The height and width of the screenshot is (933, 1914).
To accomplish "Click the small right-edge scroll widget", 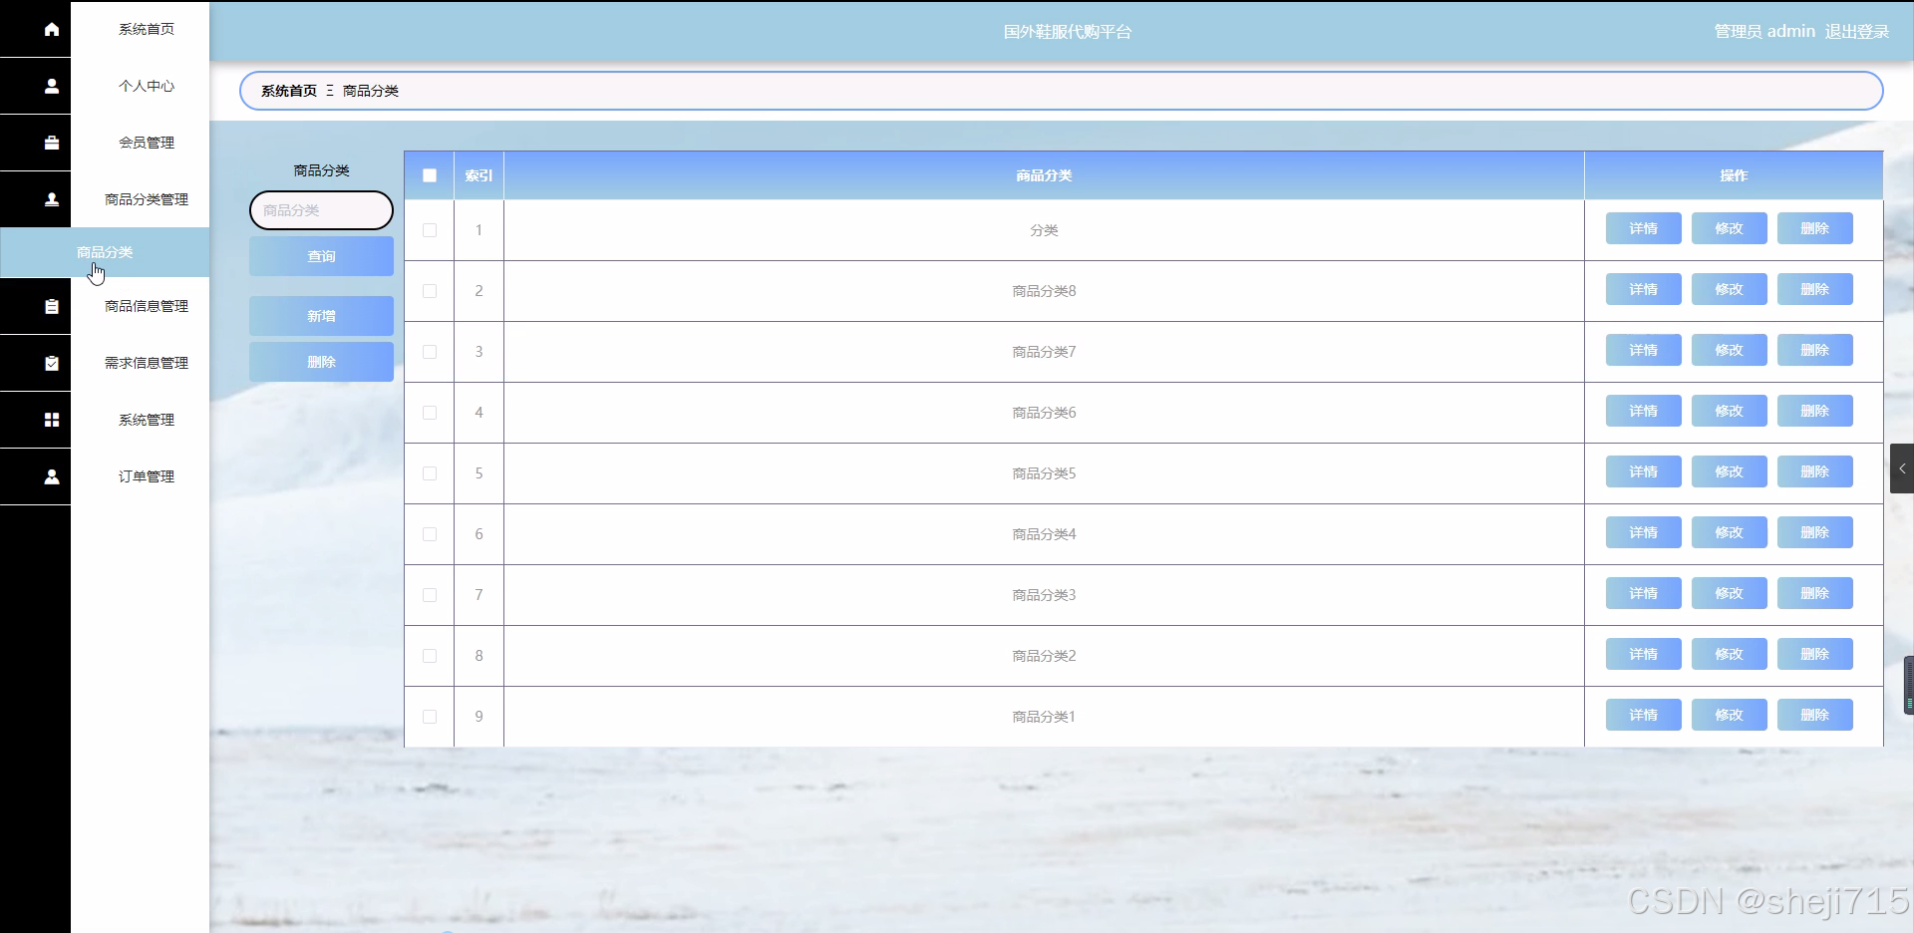I will pyautogui.click(x=1909, y=686).
